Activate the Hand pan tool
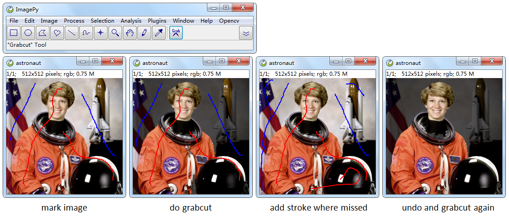 click(x=130, y=33)
